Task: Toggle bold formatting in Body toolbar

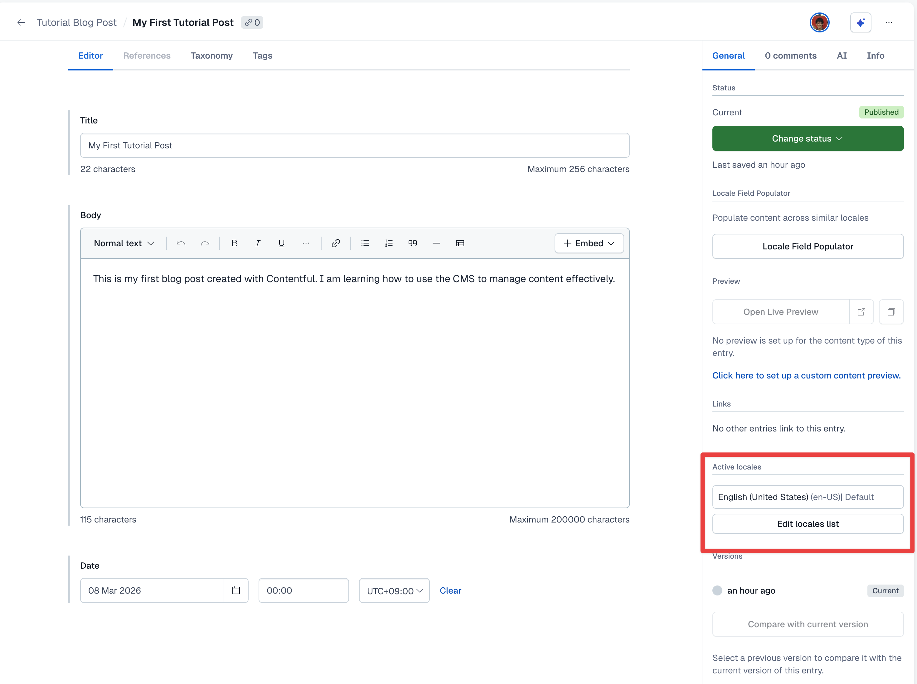Action: (x=234, y=243)
